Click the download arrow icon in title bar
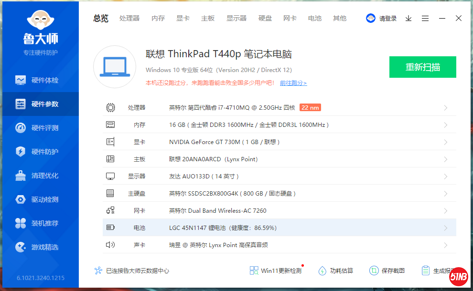Viewport: 473px width, 291px height. 408,18
